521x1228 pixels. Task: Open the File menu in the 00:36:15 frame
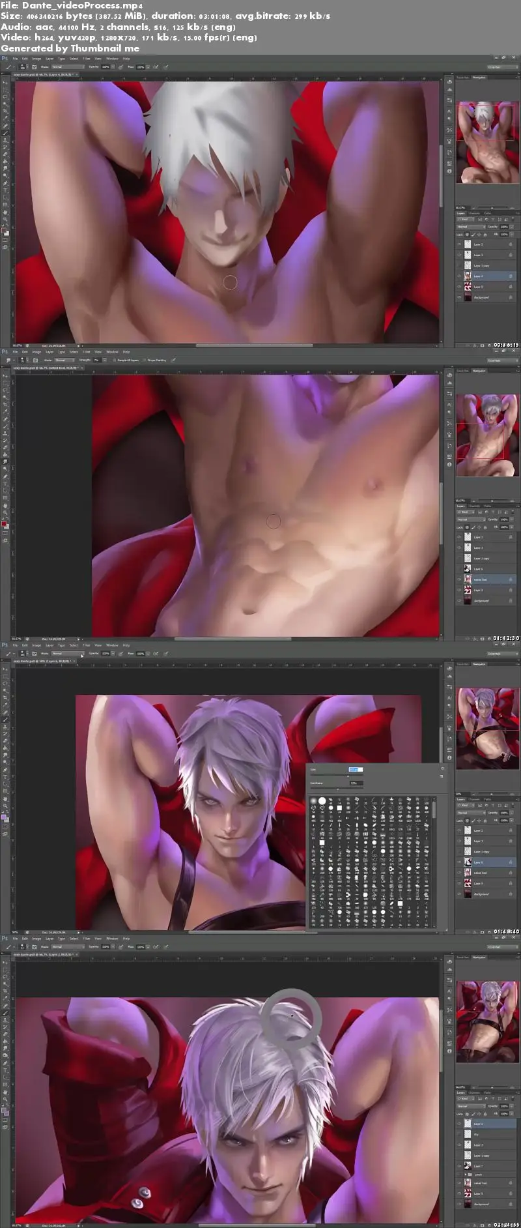click(14, 59)
